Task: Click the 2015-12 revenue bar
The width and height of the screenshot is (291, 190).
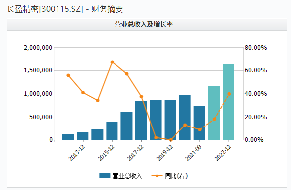Action: [112, 131]
